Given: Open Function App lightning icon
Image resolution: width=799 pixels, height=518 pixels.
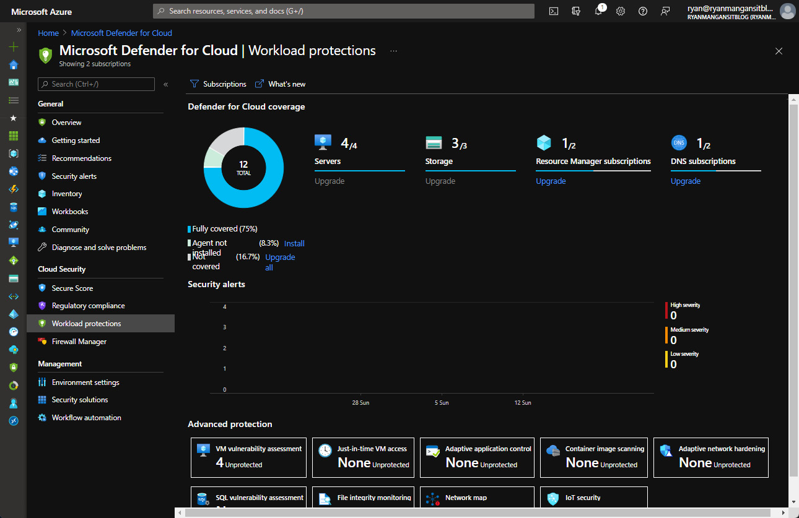Looking at the screenshot, I should [x=14, y=189].
